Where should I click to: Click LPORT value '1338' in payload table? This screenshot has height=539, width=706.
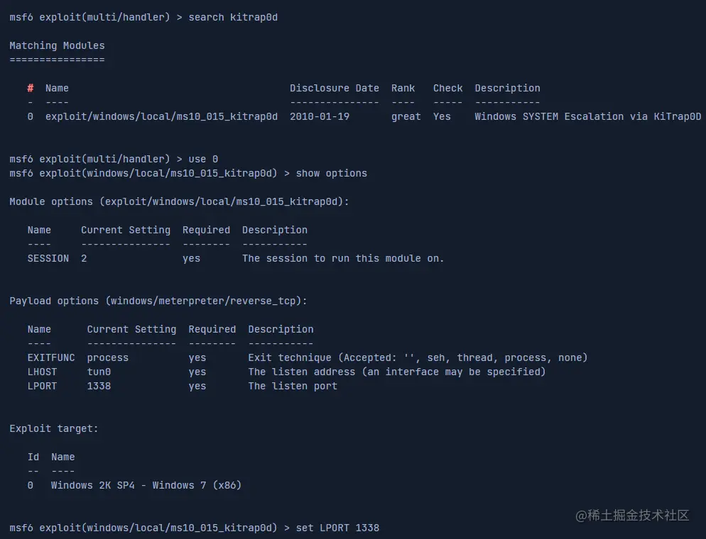(x=99, y=386)
